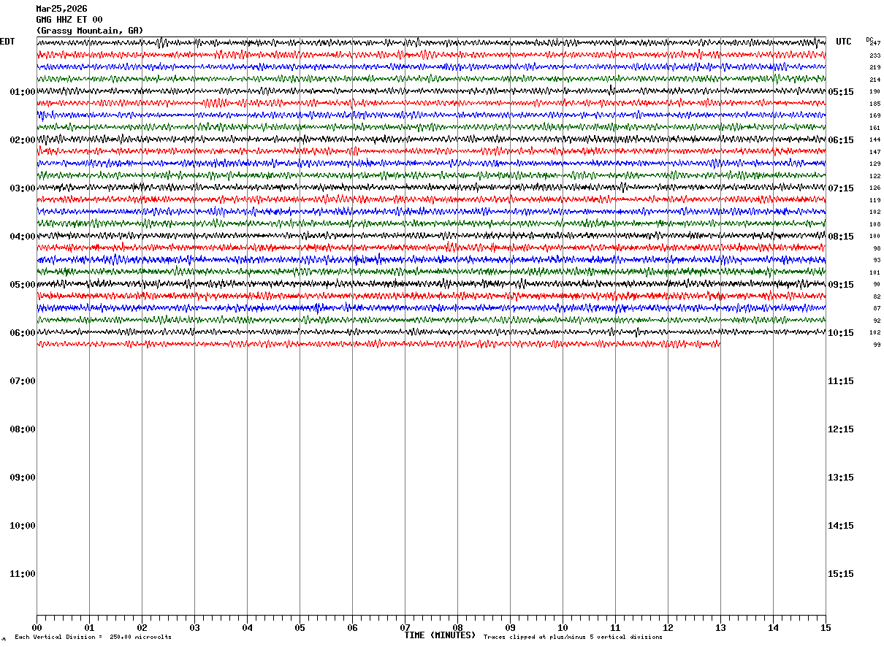Viewport: 884px width, 647px height.
Task: Click the DC offset value 126
Action: [x=875, y=188]
